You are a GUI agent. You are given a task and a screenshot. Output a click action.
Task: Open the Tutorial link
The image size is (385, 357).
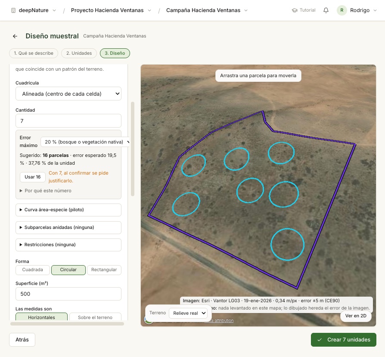point(304,10)
